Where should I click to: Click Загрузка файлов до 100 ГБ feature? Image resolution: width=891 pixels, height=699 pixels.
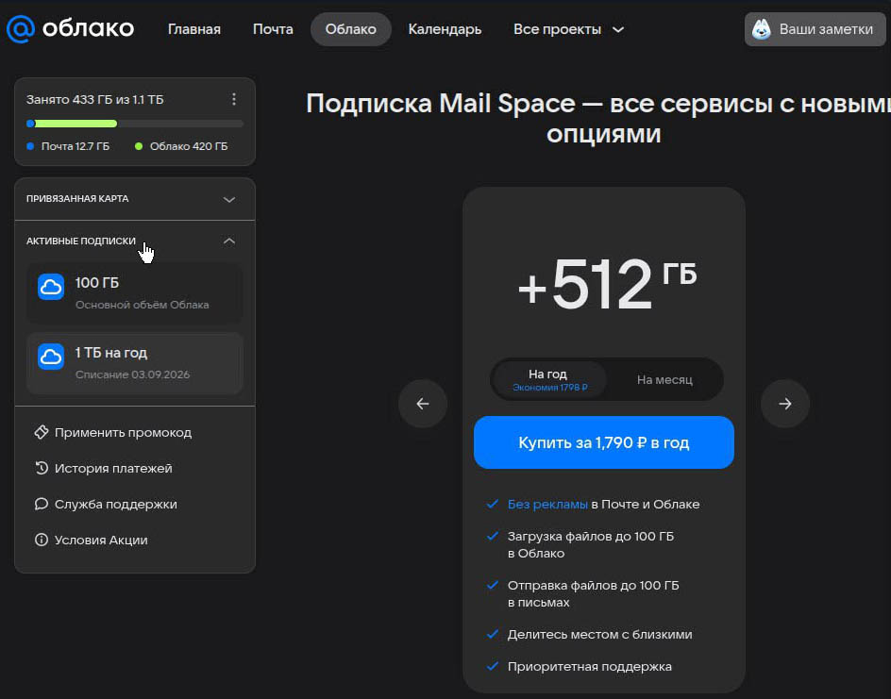pos(591,544)
